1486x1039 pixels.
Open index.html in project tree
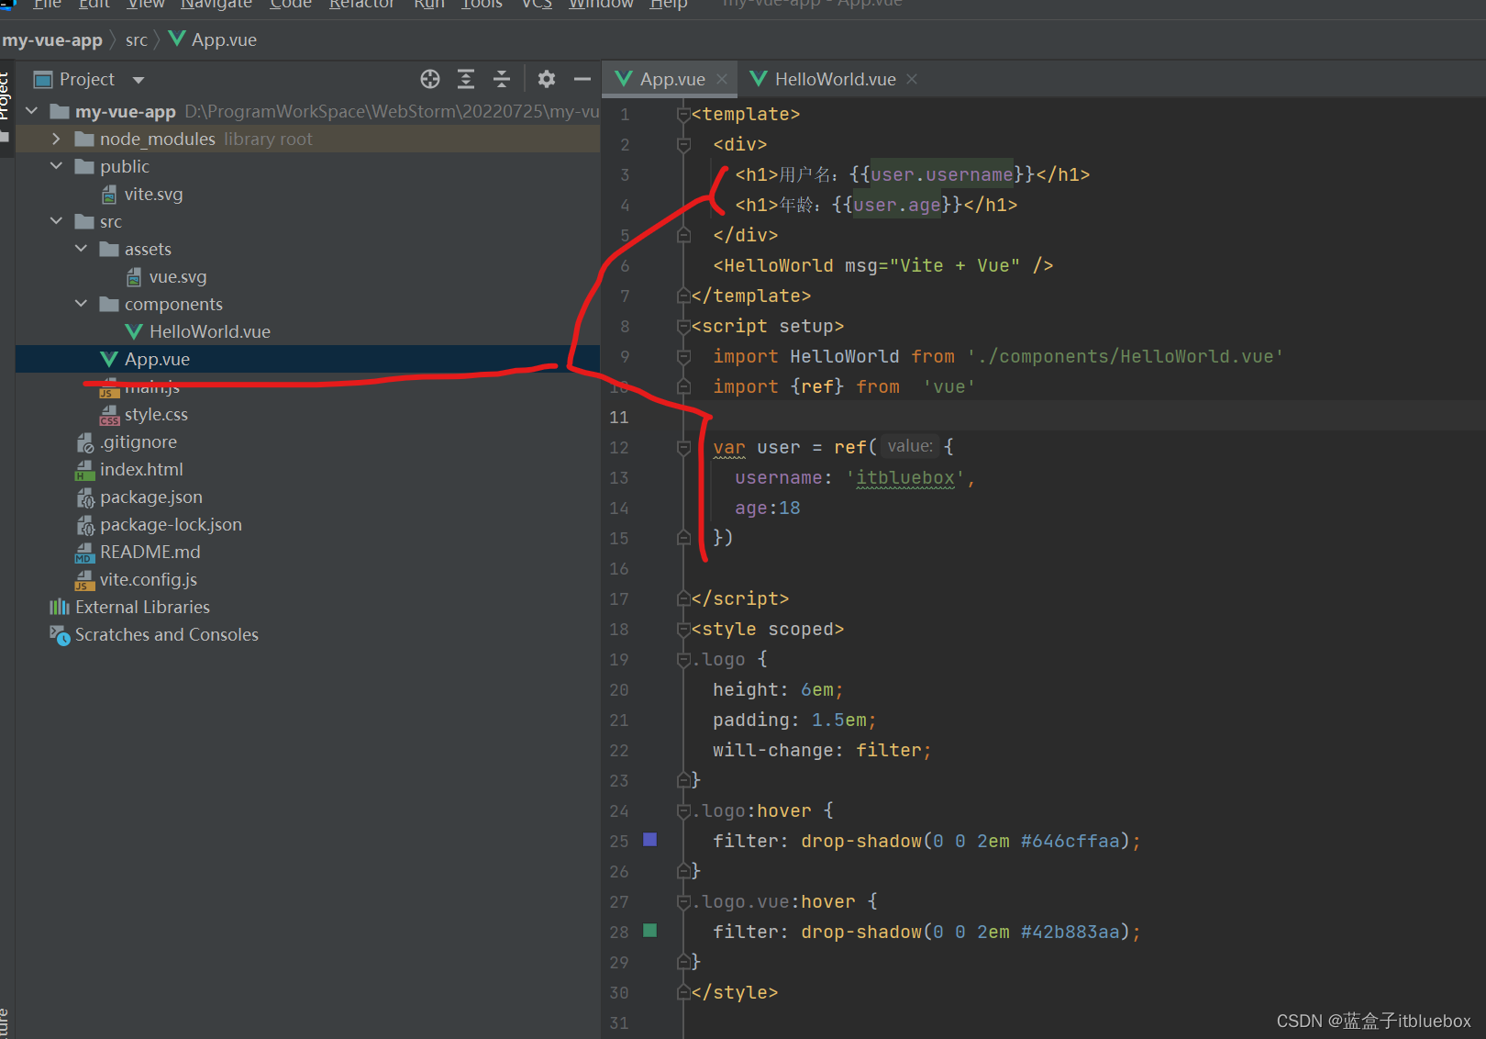(140, 469)
